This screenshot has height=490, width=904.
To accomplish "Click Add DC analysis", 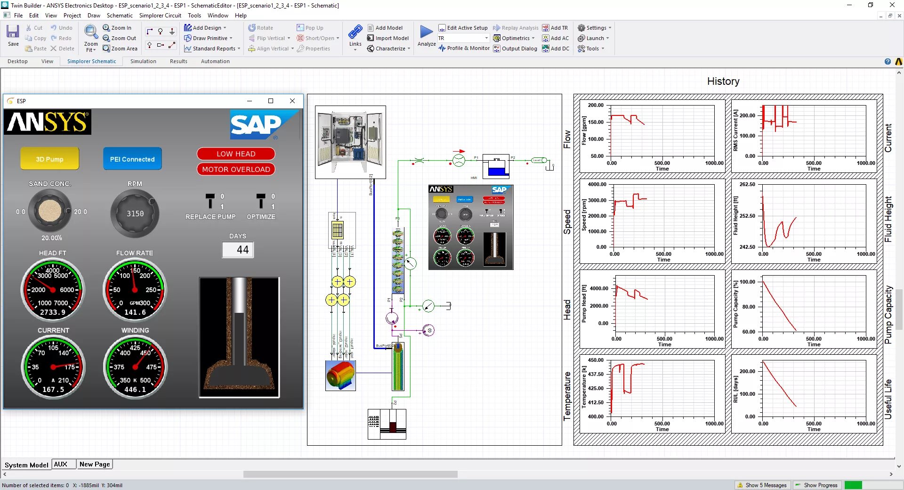I will pyautogui.click(x=556, y=49).
